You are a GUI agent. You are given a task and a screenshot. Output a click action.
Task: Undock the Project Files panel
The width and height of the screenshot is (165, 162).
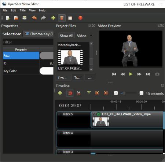pos(90,25)
